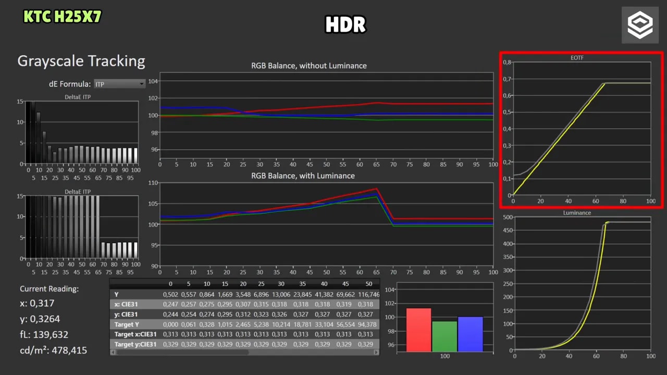This screenshot has width=667, height=375.
Task: Click the Target Y value 2,465
Action: (x=243, y=324)
